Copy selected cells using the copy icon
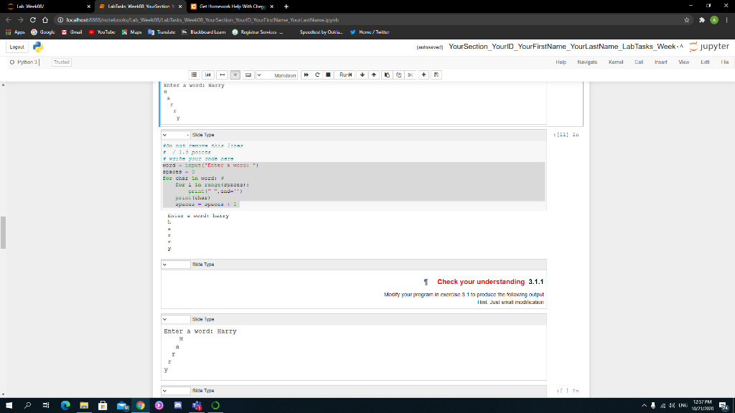The width and height of the screenshot is (735, 413). pyautogui.click(x=399, y=75)
